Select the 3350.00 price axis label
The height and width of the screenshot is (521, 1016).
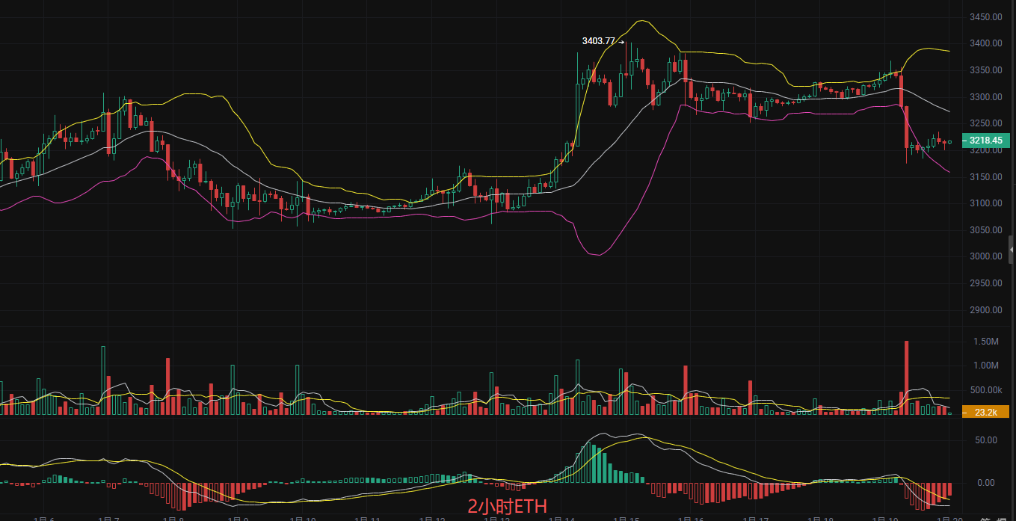pos(985,70)
